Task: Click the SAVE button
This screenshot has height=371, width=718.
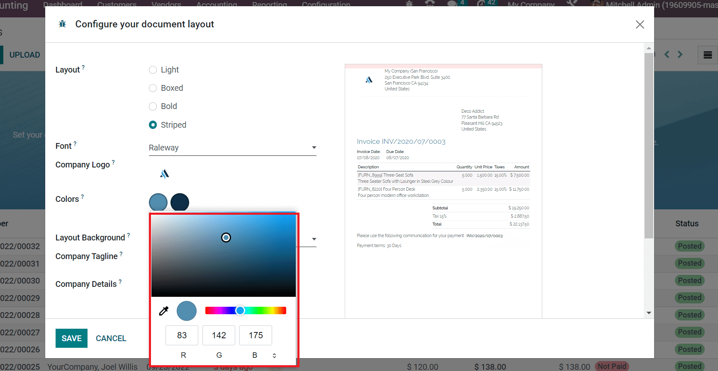Action: pyautogui.click(x=71, y=338)
